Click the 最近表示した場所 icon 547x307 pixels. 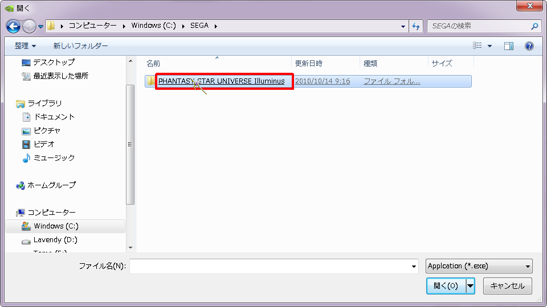point(26,76)
